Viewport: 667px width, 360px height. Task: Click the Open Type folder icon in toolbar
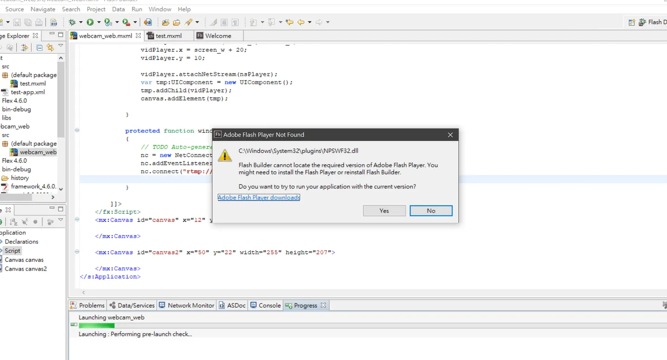(x=165, y=22)
